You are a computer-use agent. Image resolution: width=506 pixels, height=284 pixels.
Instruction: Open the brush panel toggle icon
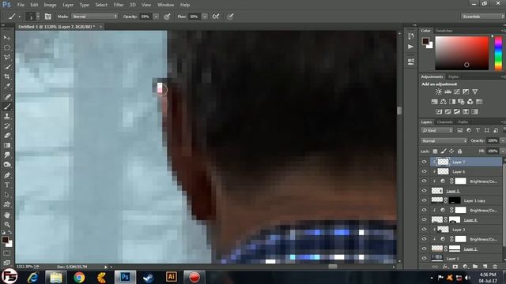(48, 17)
